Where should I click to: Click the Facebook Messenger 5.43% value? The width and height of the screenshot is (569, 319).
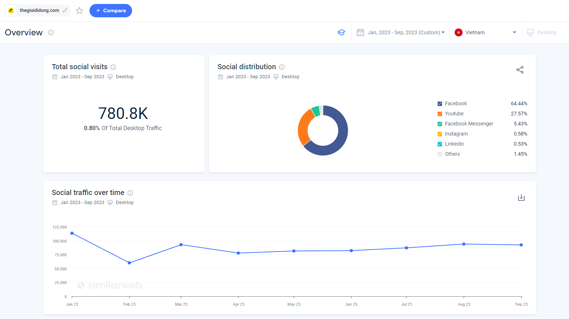[520, 124]
